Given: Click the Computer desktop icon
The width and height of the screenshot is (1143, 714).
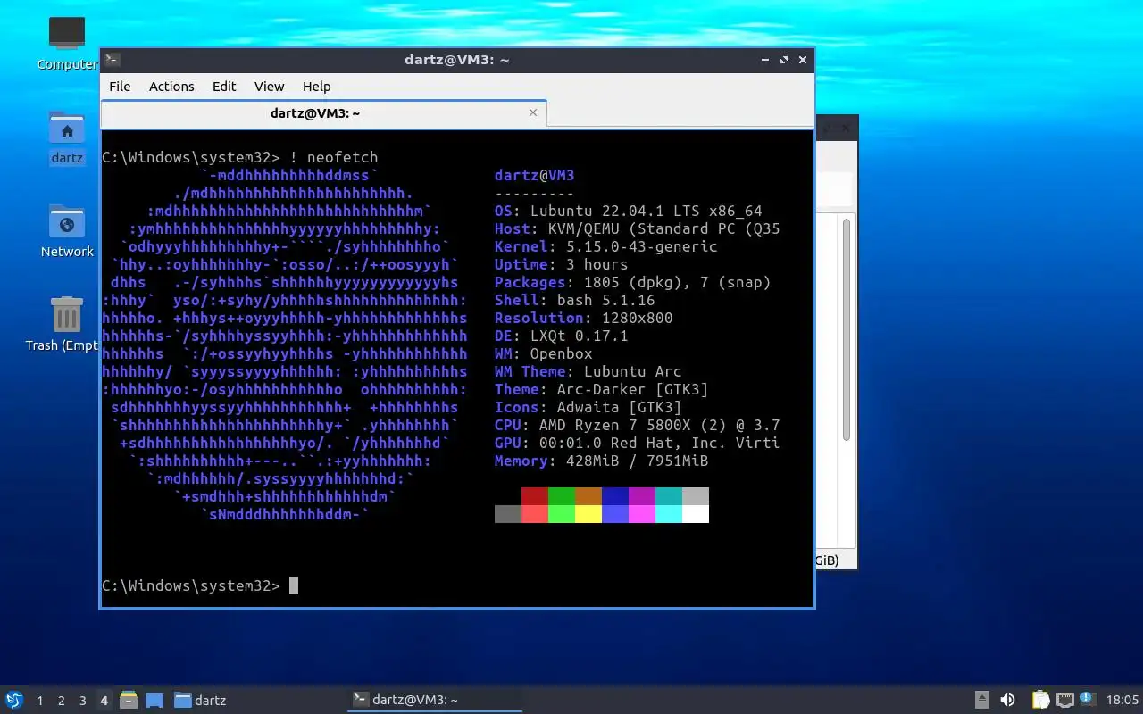Looking at the screenshot, I should pyautogui.click(x=67, y=44).
